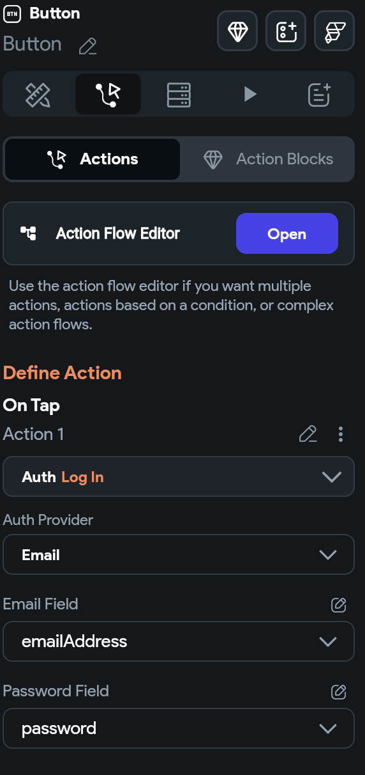This screenshot has width=365, height=775.
Task: Open the Auth Provider Email dropdown
Action: pyautogui.click(x=179, y=554)
